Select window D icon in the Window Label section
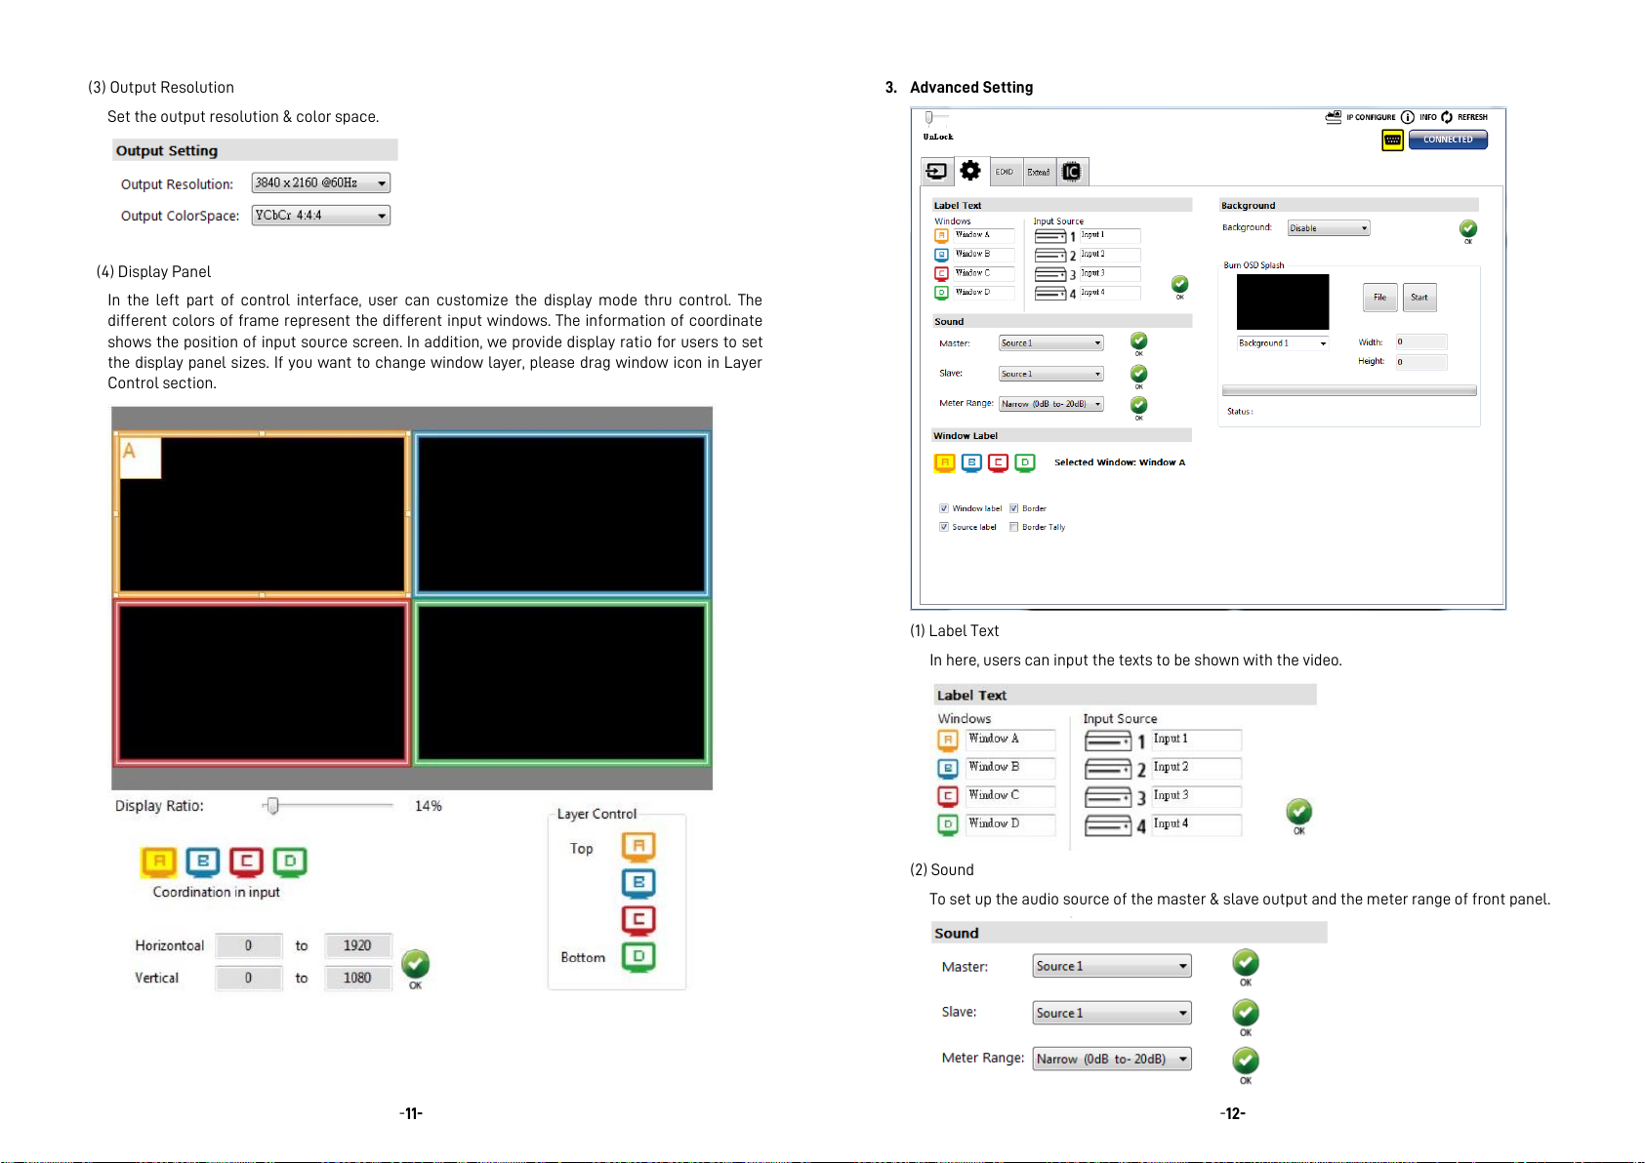The height and width of the screenshot is (1163, 1645). [x=1025, y=462]
